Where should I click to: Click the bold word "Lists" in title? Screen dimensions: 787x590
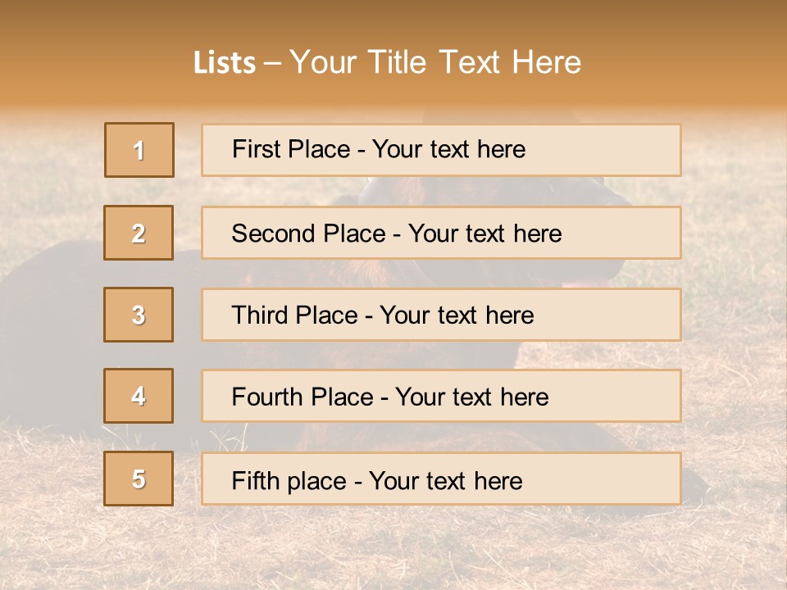[x=225, y=62]
